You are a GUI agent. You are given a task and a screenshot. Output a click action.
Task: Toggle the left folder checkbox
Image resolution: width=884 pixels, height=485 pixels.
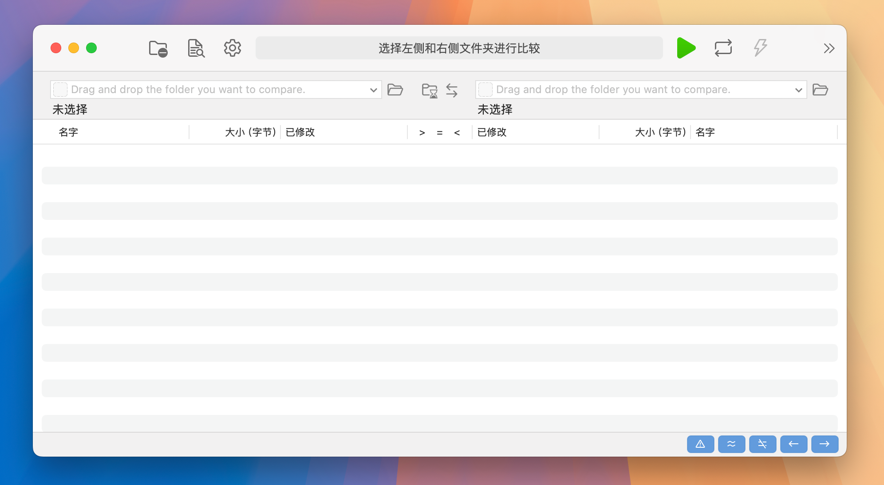coord(60,90)
